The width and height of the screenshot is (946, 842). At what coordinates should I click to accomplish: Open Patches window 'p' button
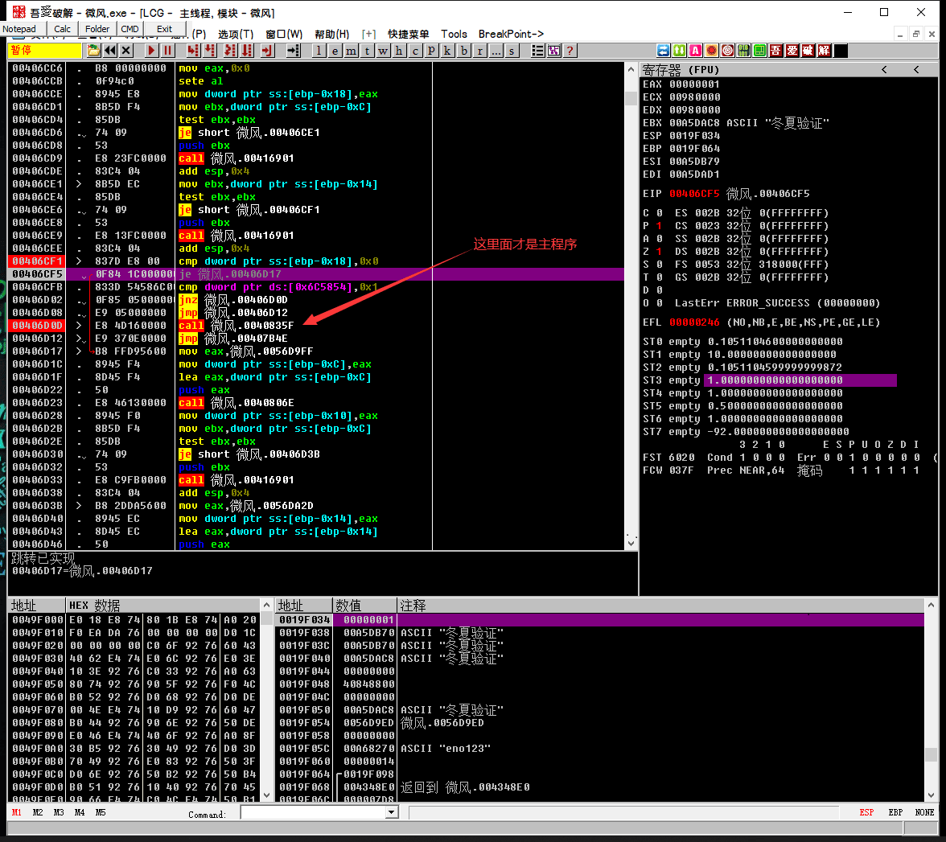pyautogui.click(x=431, y=51)
